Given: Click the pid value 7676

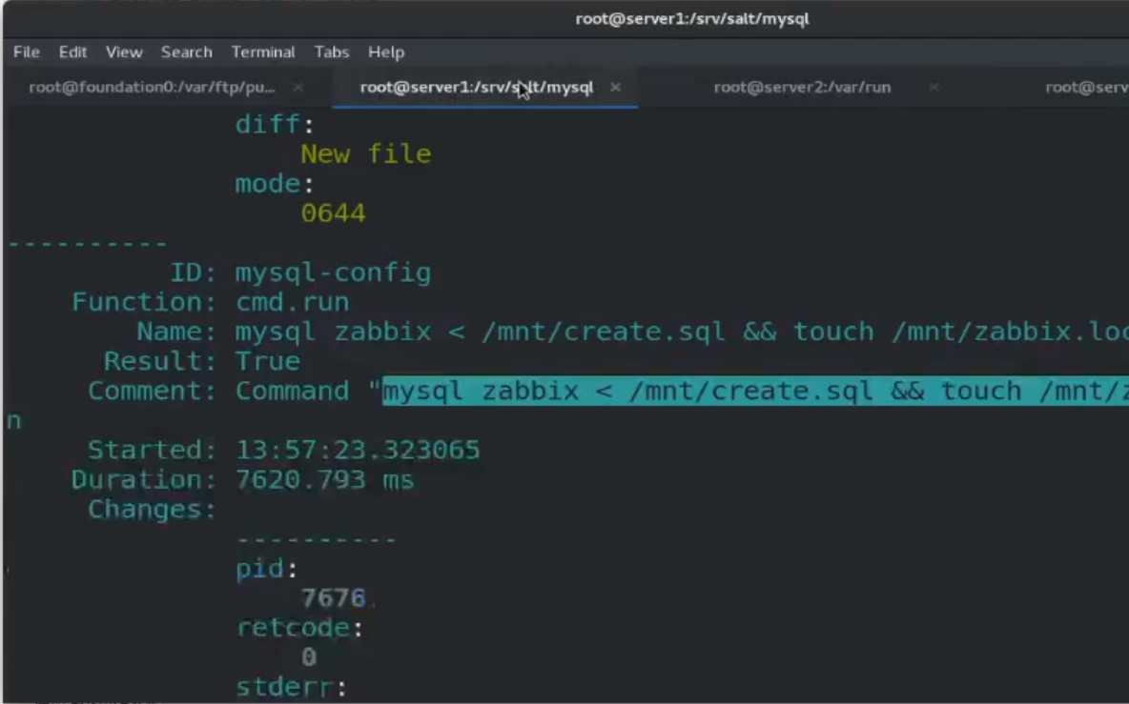Looking at the screenshot, I should coord(334,597).
